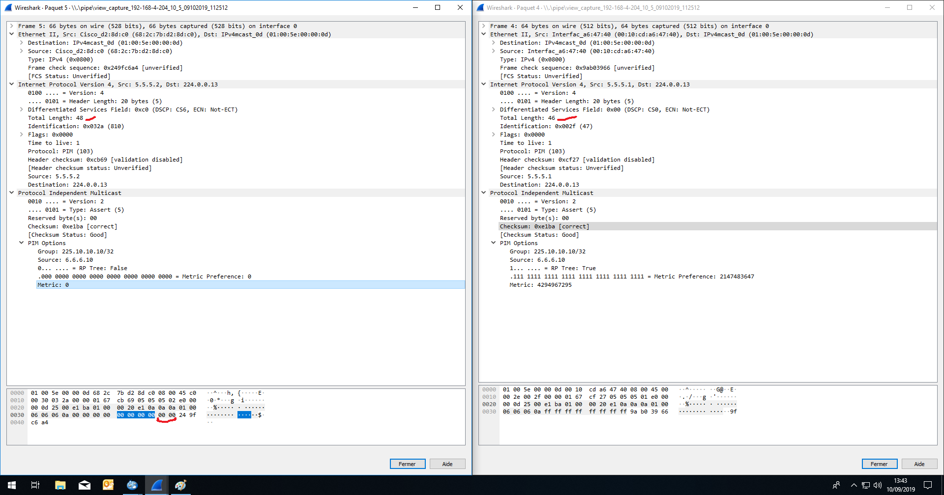Image resolution: width=944 pixels, height=495 pixels.
Task: Click hex offset 0030 row in the Paquet 5 window
Action: tap(17, 415)
